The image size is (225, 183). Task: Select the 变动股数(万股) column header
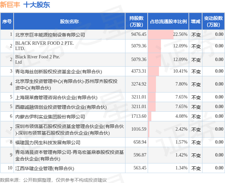click(x=213, y=22)
